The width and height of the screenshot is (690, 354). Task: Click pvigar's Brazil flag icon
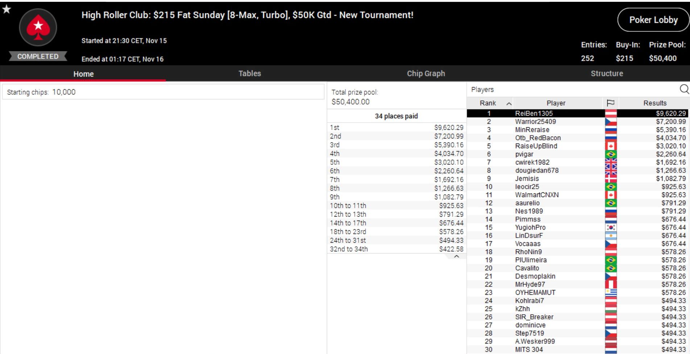(x=611, y=154)
